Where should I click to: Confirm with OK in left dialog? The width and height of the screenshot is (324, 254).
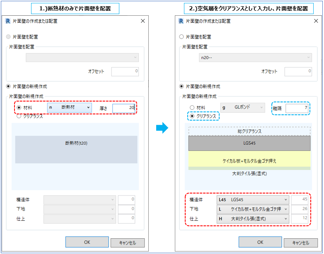pos(87,242)
